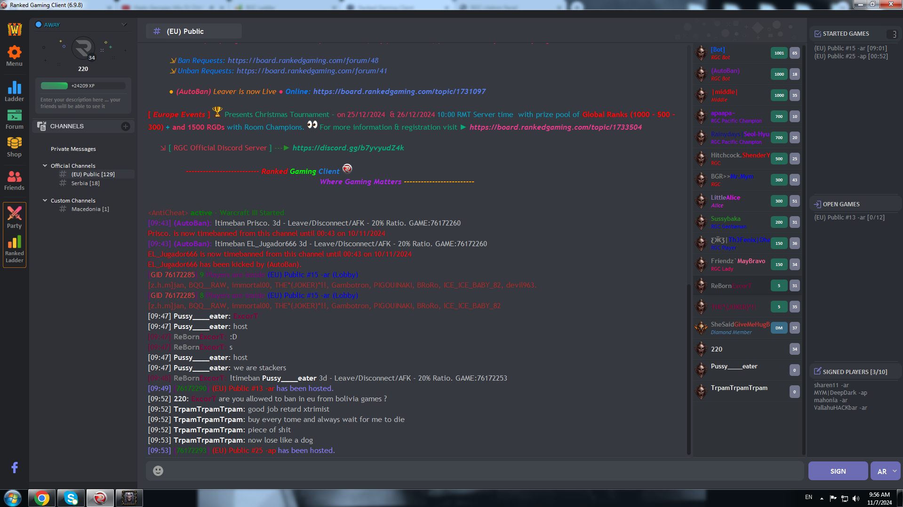Click TrpamTrpamTrpam user avatar
Viewport: 903px width, 507px height.
pos(701,391)
